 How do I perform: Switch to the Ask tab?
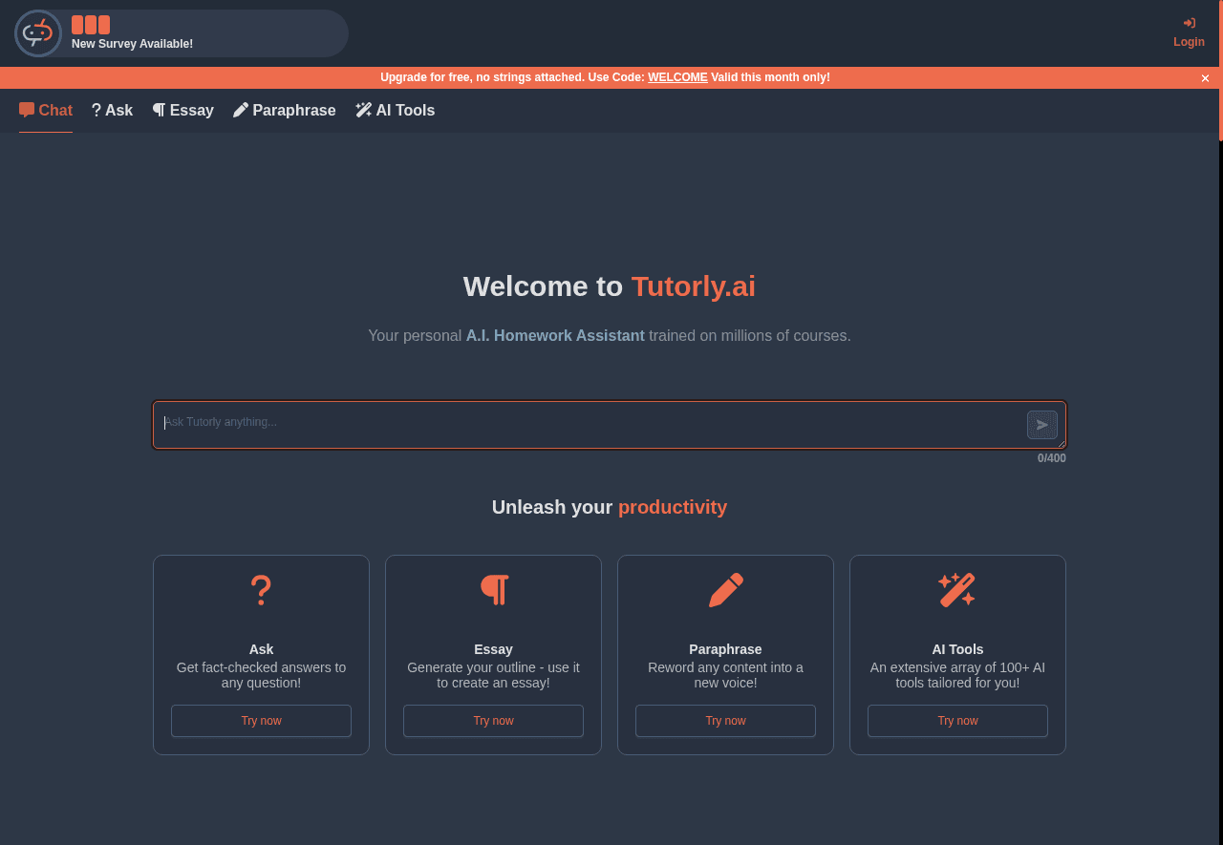click(x=111, y=110)
